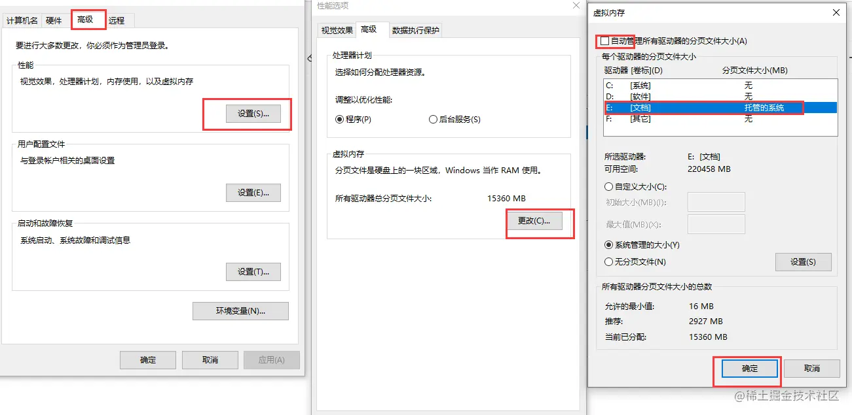Click the 15360 MB total paging size value
Image resolution: width=852 pixels, height=415 pixels.
point(506,198)
